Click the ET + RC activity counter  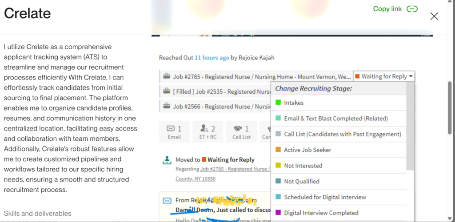pos(208,132)
